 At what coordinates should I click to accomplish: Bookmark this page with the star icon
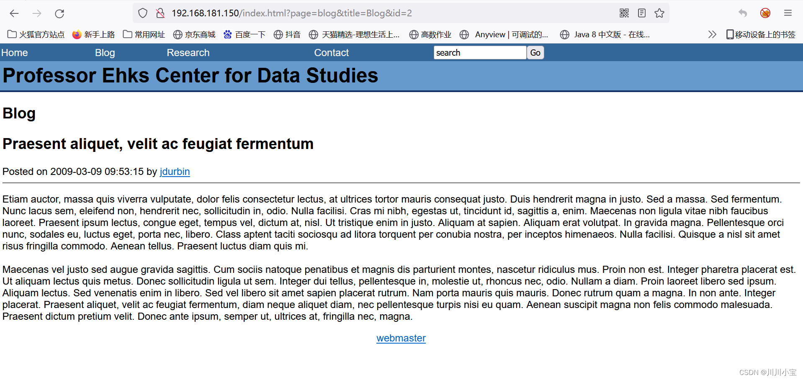659,13
